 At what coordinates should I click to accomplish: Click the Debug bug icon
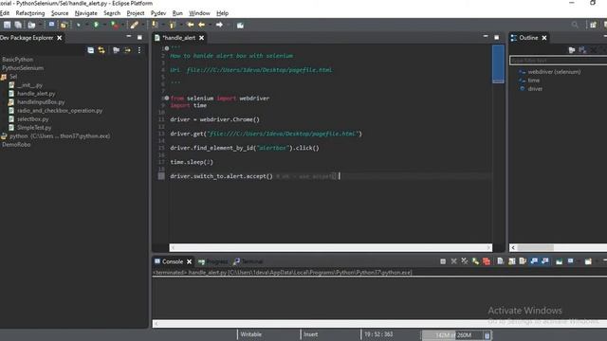point(78,25)
